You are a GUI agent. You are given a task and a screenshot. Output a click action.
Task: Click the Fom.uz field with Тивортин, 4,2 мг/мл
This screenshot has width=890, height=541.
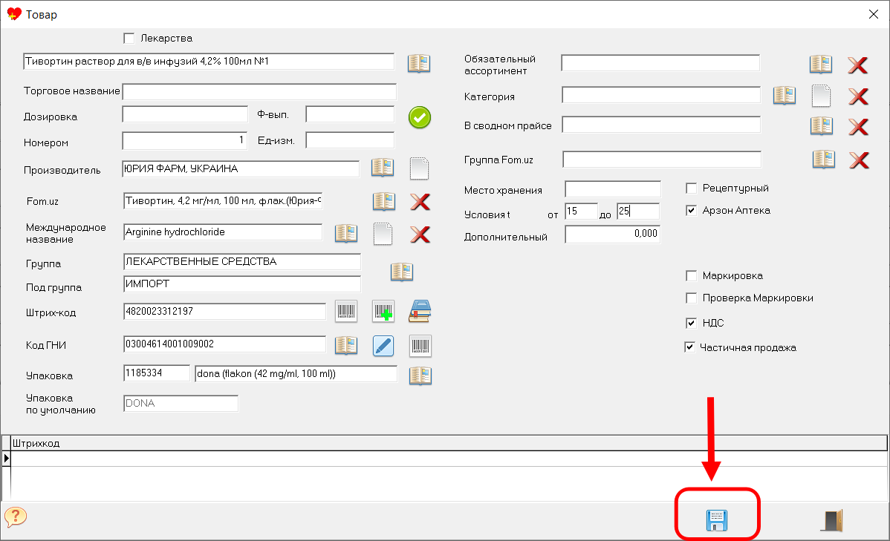point(223,201)
